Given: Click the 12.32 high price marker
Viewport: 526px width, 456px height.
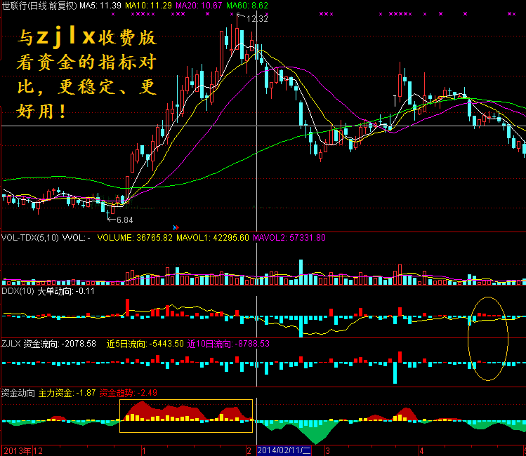Looking at the screenshot, I should click(x=257, y=18).
